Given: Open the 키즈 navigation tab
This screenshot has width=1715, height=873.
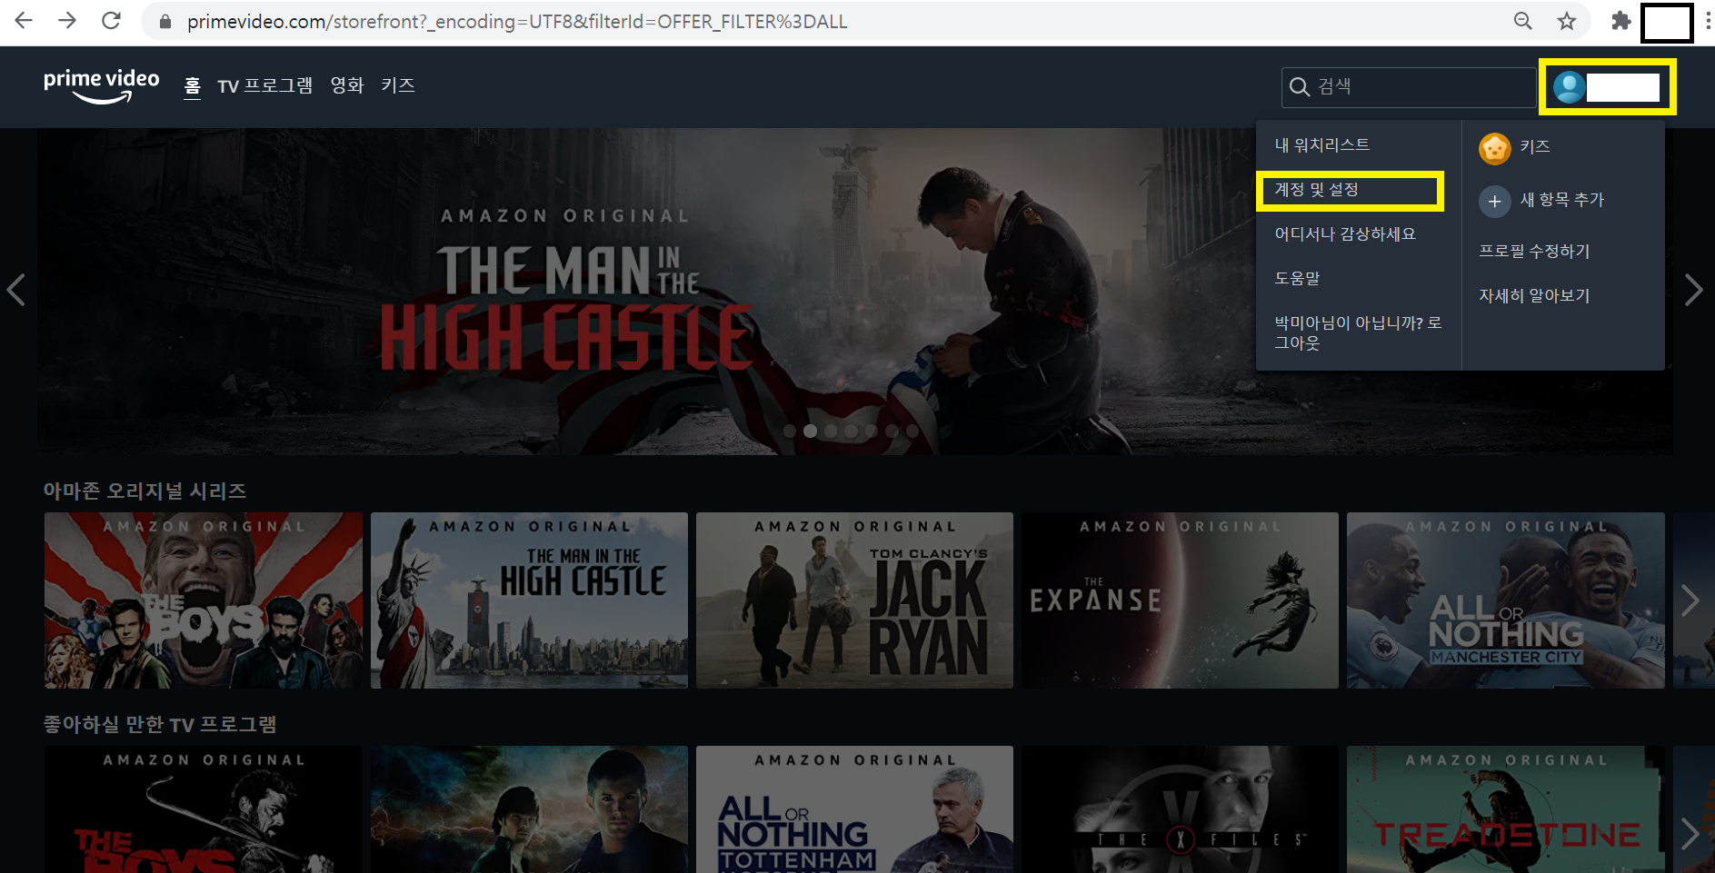Looking at the screenshot, I should [x=398, y=85].
